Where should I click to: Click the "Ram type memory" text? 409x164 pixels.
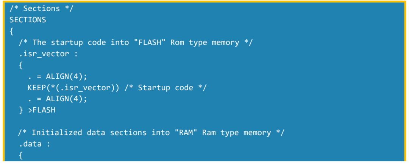[237, 133]
